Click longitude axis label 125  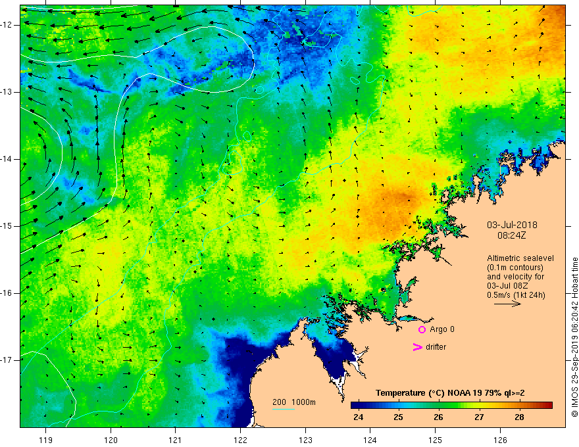[x=435, y=440]
